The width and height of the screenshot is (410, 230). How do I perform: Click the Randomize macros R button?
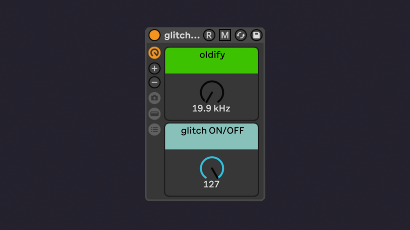point(209,35)
